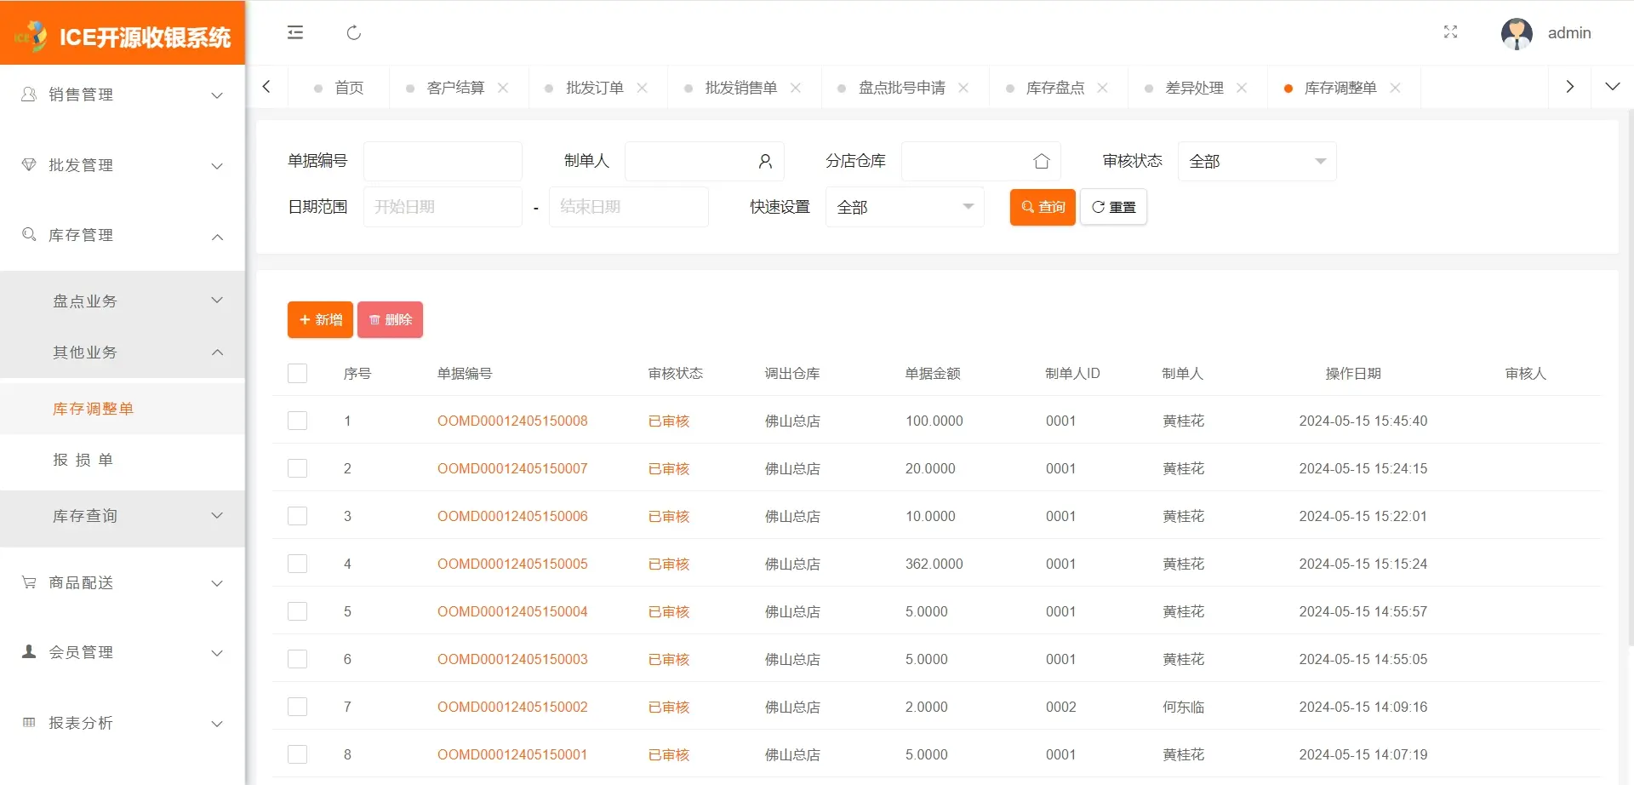Close the 库存调整单 tab
The height and width of the screenshot is (785, 1634).
point(1395,88)
